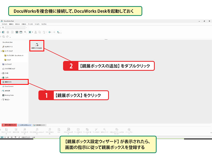212x159 pixels.
Task: Open the ページ(P) menu
Action: [30, 24]
